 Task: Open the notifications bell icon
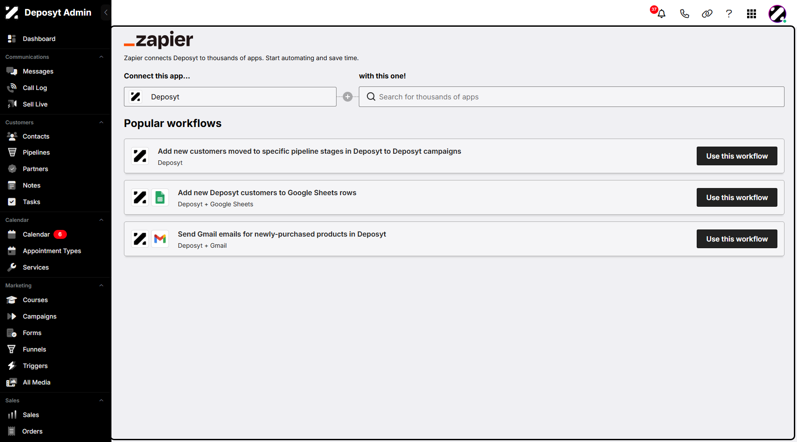(x=661, y=14)
